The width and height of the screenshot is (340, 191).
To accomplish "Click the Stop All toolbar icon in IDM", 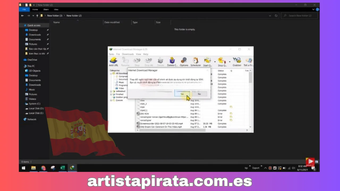I will [x=148, y=62].
